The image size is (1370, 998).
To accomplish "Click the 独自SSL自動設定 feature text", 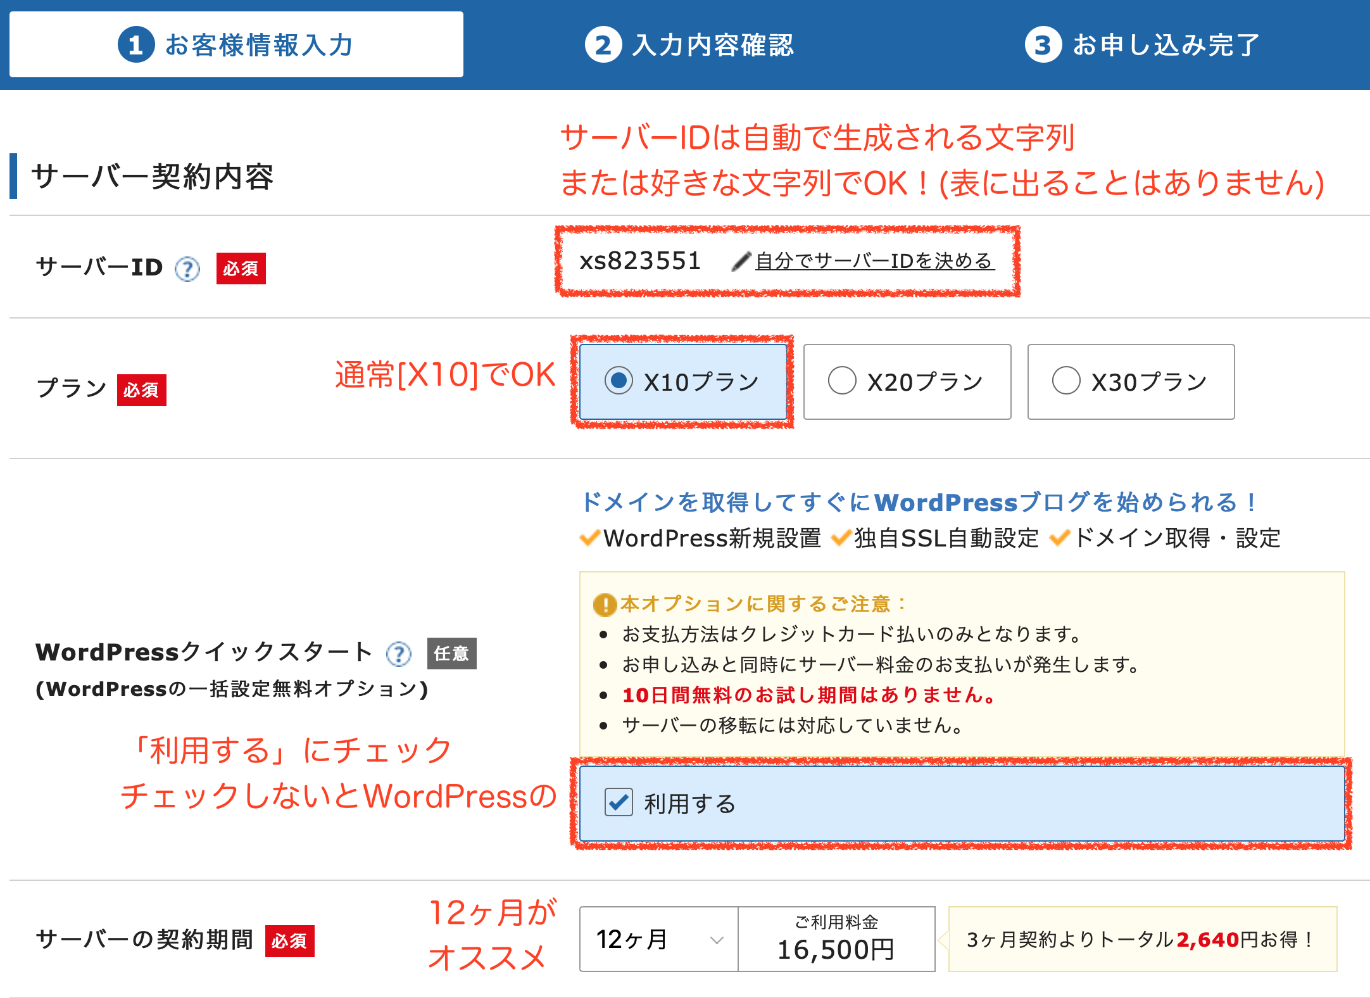I will click(x=946, y=538).
